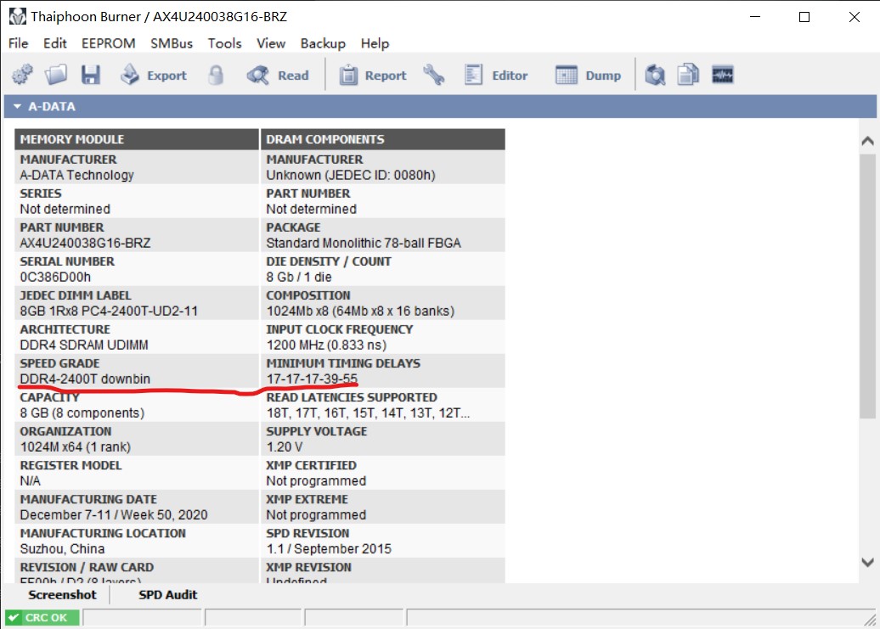
Task: Click the magnifier search icon in toolbar
Action: pyautogui.click(x=655, y=75)
